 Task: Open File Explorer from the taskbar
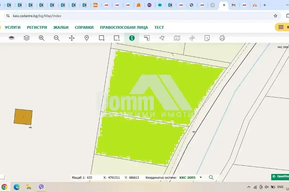tap(29, 187)
